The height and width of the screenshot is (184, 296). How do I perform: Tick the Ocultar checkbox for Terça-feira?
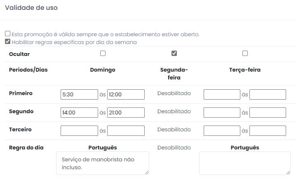[x=245, y=54]
